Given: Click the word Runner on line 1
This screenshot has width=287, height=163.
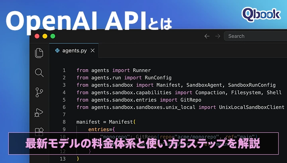Looking at the screenshot, I should pyautogui.click(x=142, y=70).
